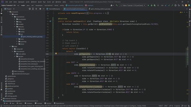The image size is (191, 107).
Task: Open the Dependencies tool window
Action: coord(59,103)
